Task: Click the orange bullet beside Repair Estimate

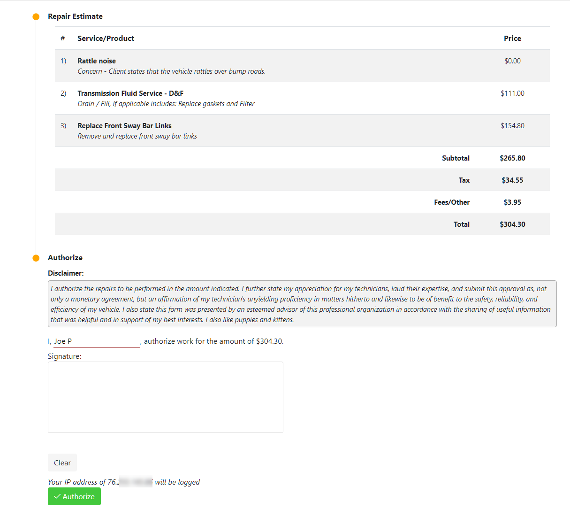Action: click(36, 17)
